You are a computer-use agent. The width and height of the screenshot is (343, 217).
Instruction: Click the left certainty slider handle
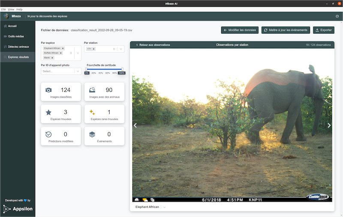(x=87, y=69)
